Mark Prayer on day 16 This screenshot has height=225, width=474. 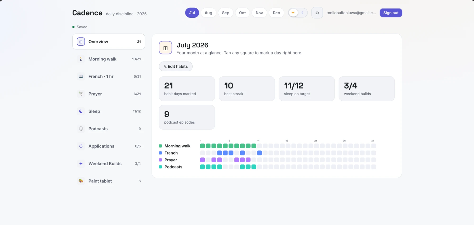(288, 160)
